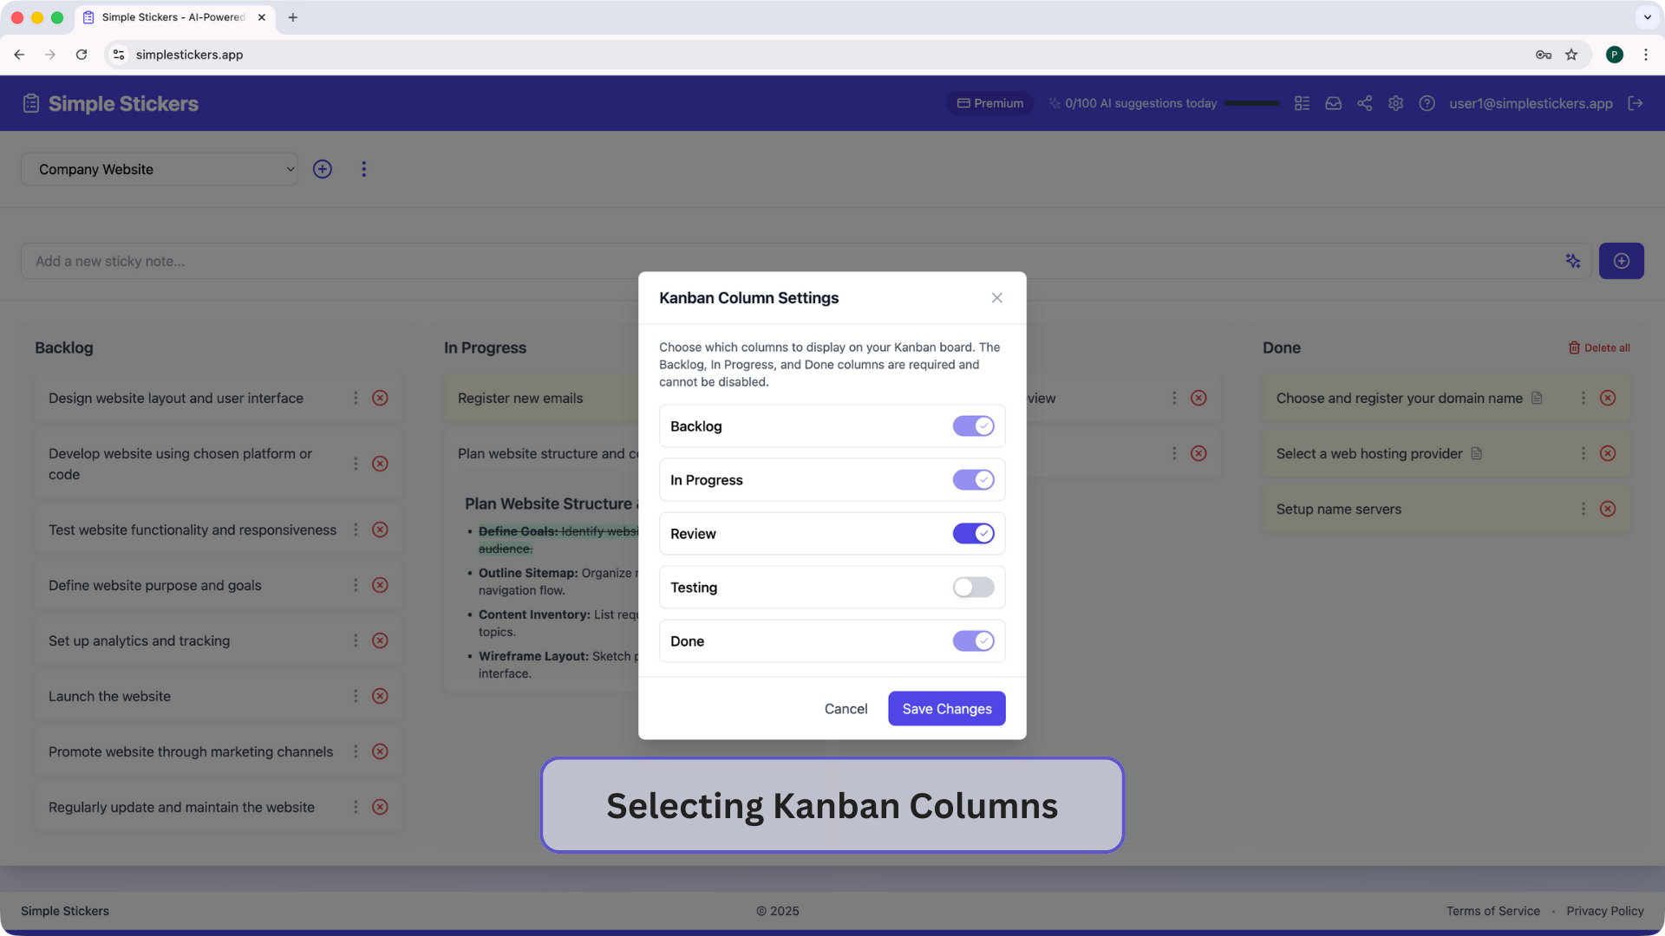Open the help question mark icon
Image resolution: width=1665 pixels, height=936 pixels.
[x=1427, y=103]
